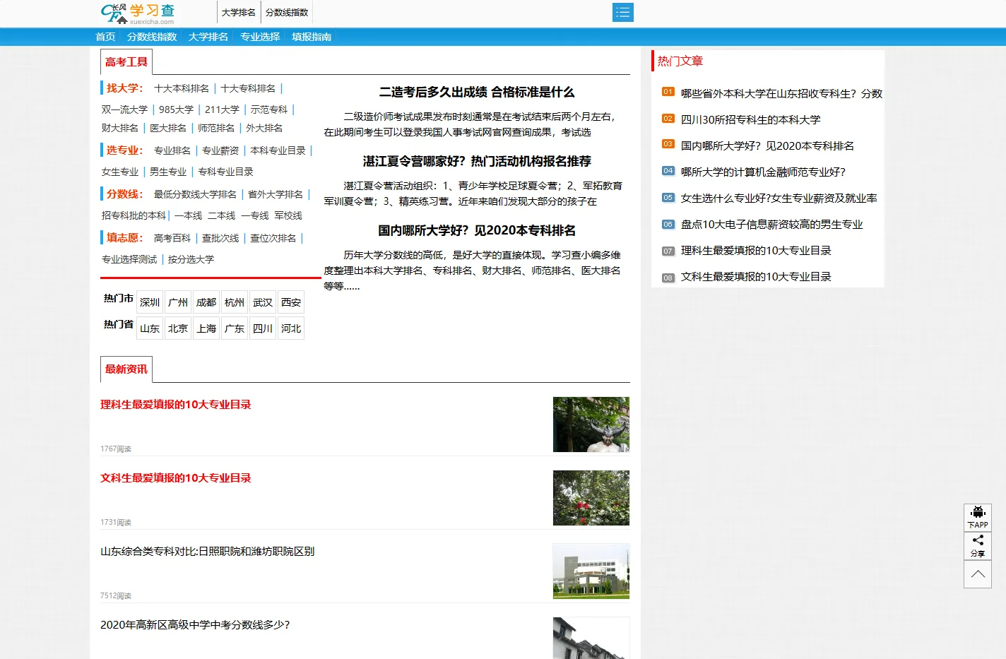Open 理科生最爱填报的10大专业目录 in 最新资讯

(176, 405)
